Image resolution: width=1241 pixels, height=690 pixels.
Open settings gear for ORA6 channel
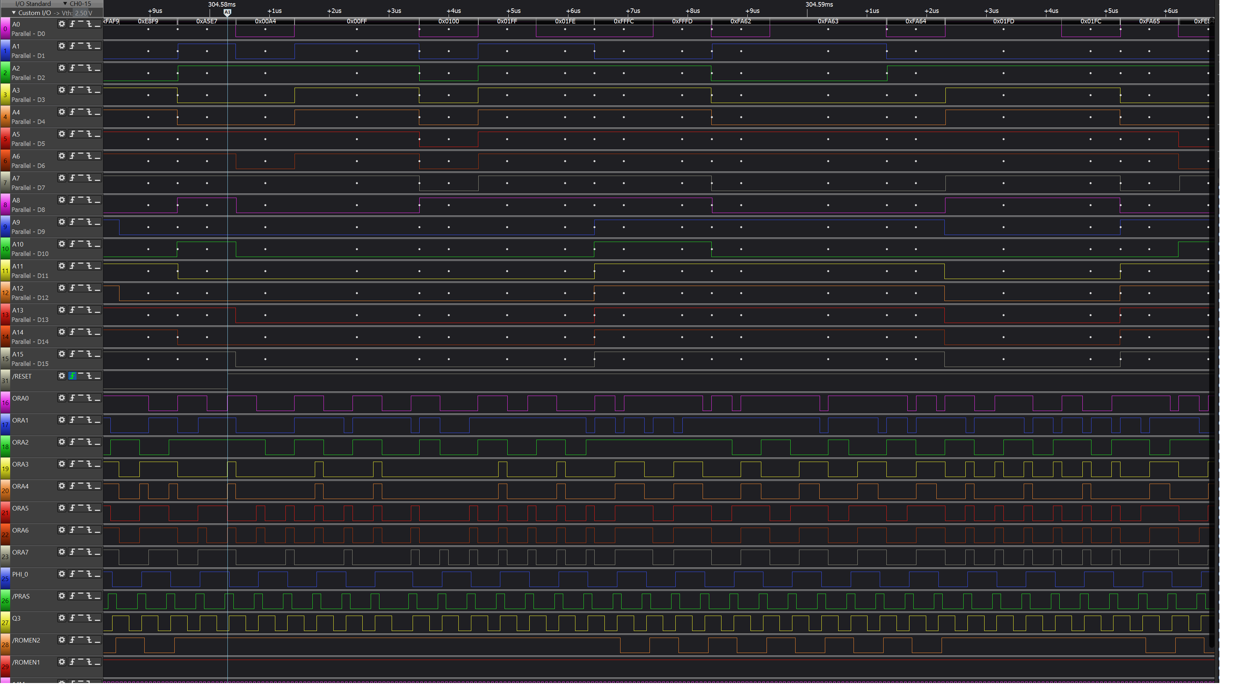[x=61, y=530]
